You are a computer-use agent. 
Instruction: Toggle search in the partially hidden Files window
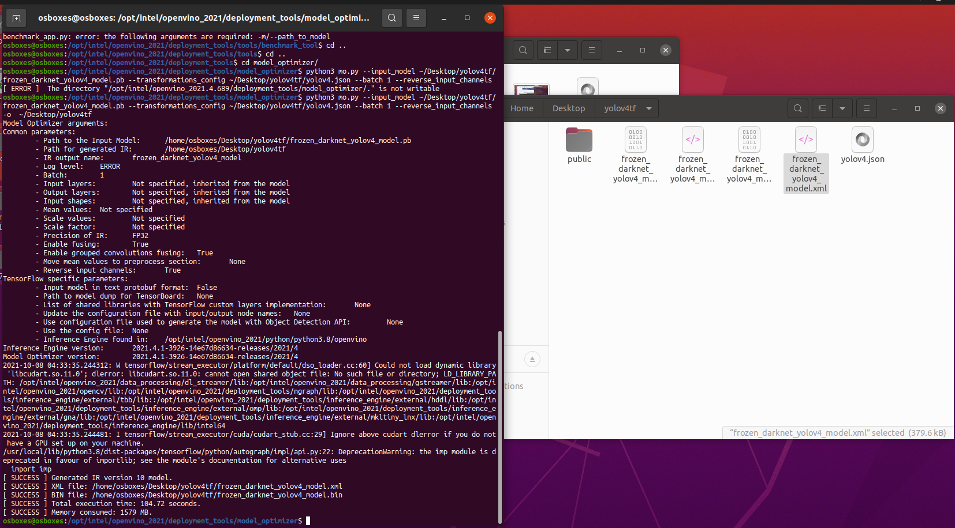pyautogui.click(x=523, y=50)
